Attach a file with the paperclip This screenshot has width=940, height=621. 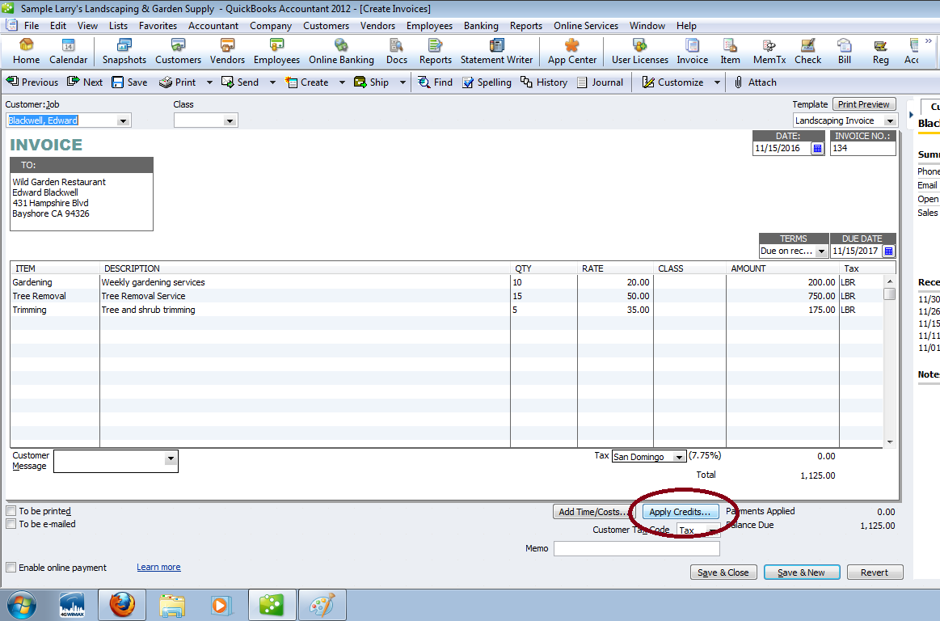coord(756,82)
